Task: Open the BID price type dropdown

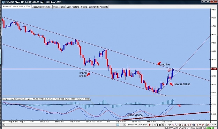Action: coord(145,125)
